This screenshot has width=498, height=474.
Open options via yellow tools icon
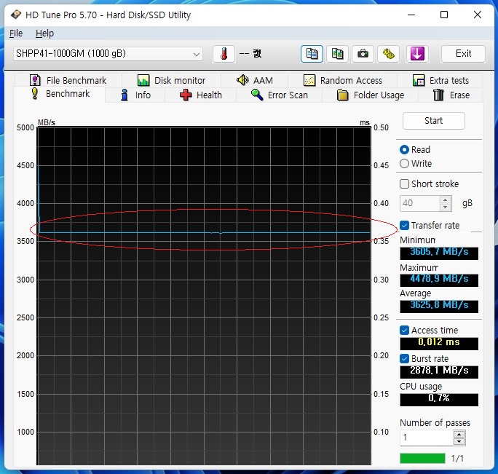click(388, 54)
